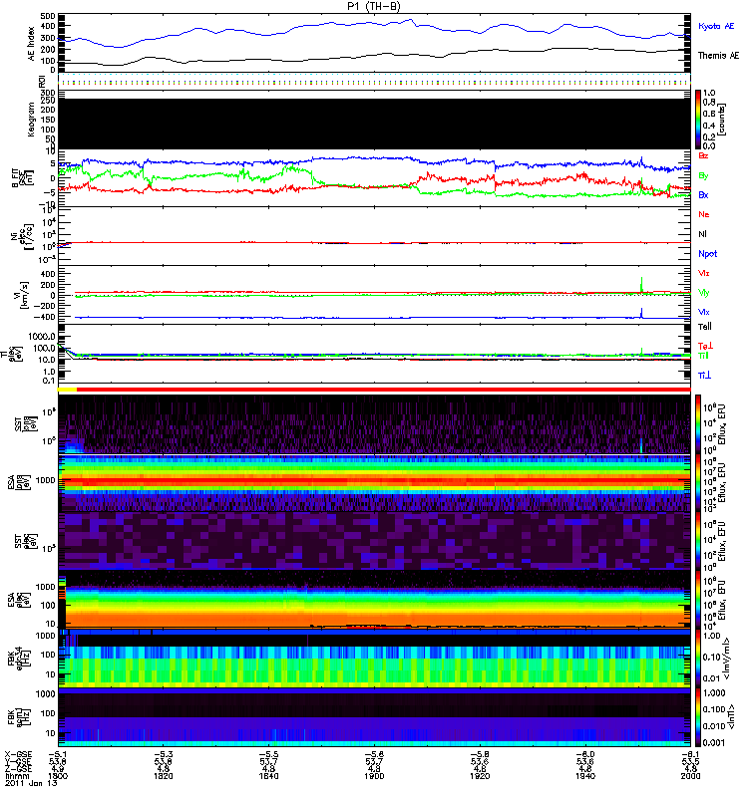748x797 pixels.
Task: Click the "1820" time axis label
Action: tap(164, 776)
